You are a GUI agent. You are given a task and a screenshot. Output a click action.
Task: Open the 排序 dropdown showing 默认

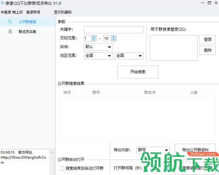pos(98,47)
